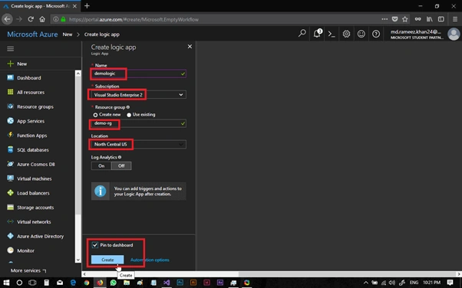Open WhatsApp from the taskbar
This screenshot has height=288, width=462.
113,283
